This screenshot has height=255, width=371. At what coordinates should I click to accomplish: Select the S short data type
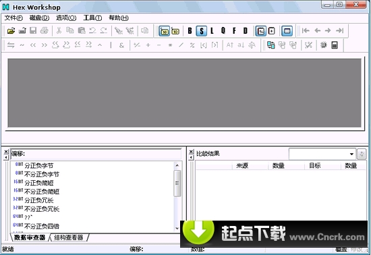(x=202, y=31)
